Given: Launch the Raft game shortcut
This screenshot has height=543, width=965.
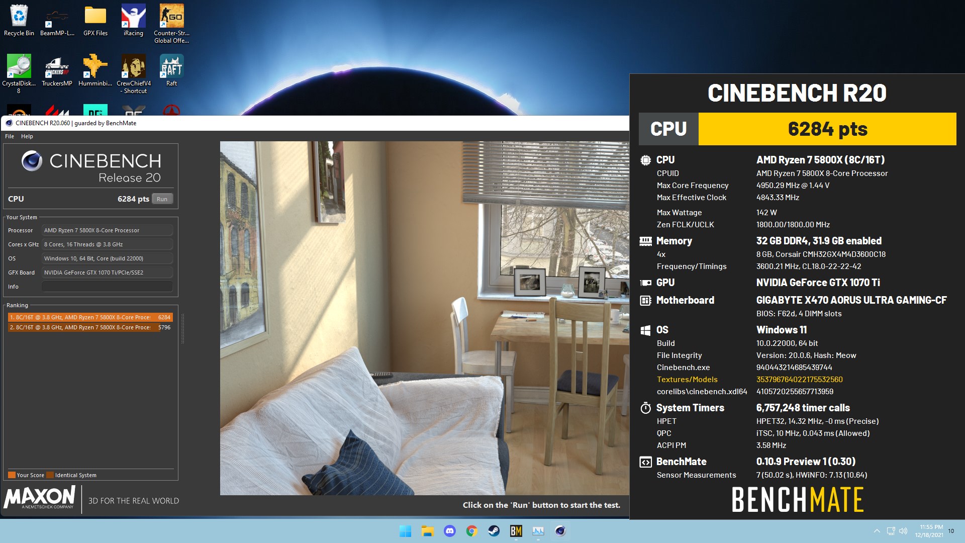Looking at the screenshot, I should tap(171, 71).
